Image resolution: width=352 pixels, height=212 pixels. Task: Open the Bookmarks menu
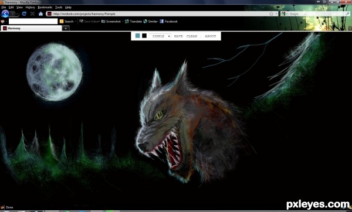pyautogui.click(x=45, y=7)
